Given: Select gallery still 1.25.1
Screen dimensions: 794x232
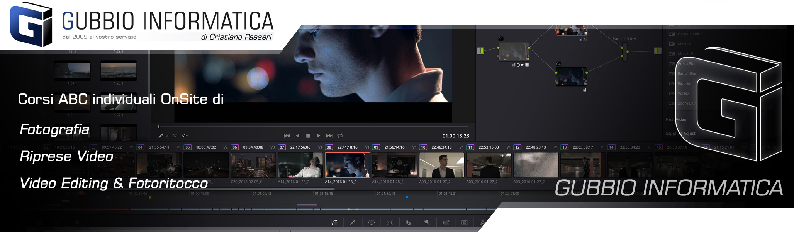Looking at the screenshot, I should (x=119, y=71).
